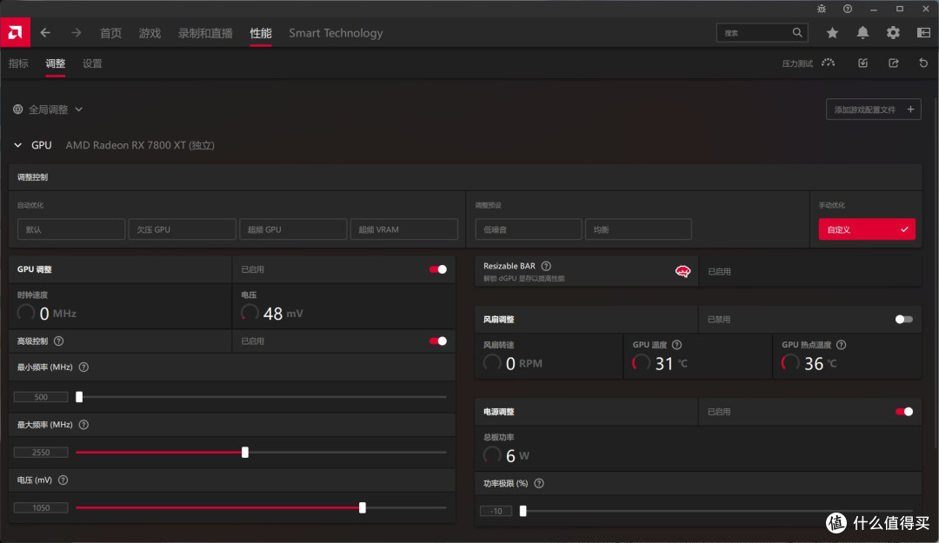The width and height of the screenshot is (939, 543).
Task: Open the favorites star icon
Action: pos(832,33)
